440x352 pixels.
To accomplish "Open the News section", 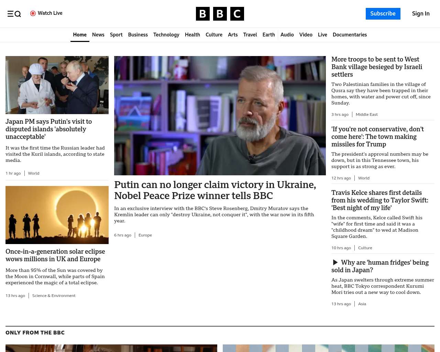I will point(98,35).
